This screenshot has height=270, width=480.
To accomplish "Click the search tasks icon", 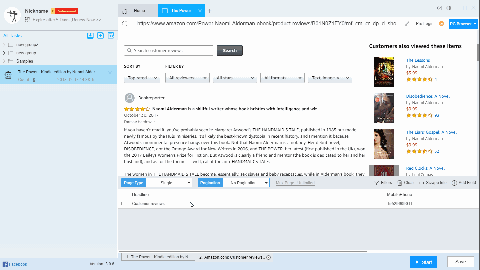I will (x=111, y=36).
